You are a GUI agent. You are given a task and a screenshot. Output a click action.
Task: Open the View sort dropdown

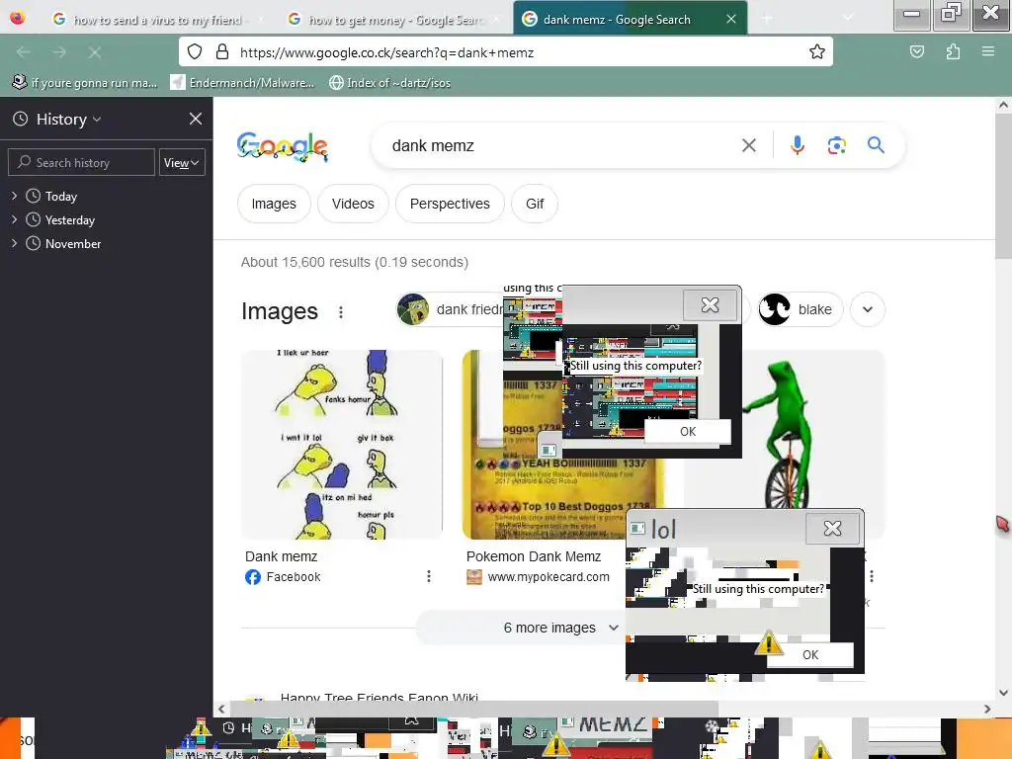click(182, 163)
